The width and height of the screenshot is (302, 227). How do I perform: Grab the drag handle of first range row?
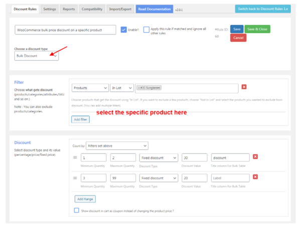point(76,157)
